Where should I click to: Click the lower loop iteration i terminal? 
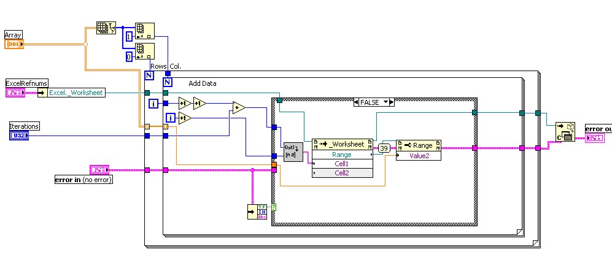171,117
